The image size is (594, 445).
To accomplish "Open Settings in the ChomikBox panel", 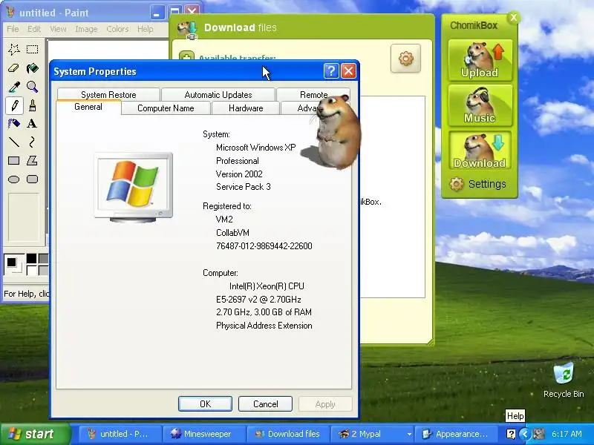I will tap(478, 184).
